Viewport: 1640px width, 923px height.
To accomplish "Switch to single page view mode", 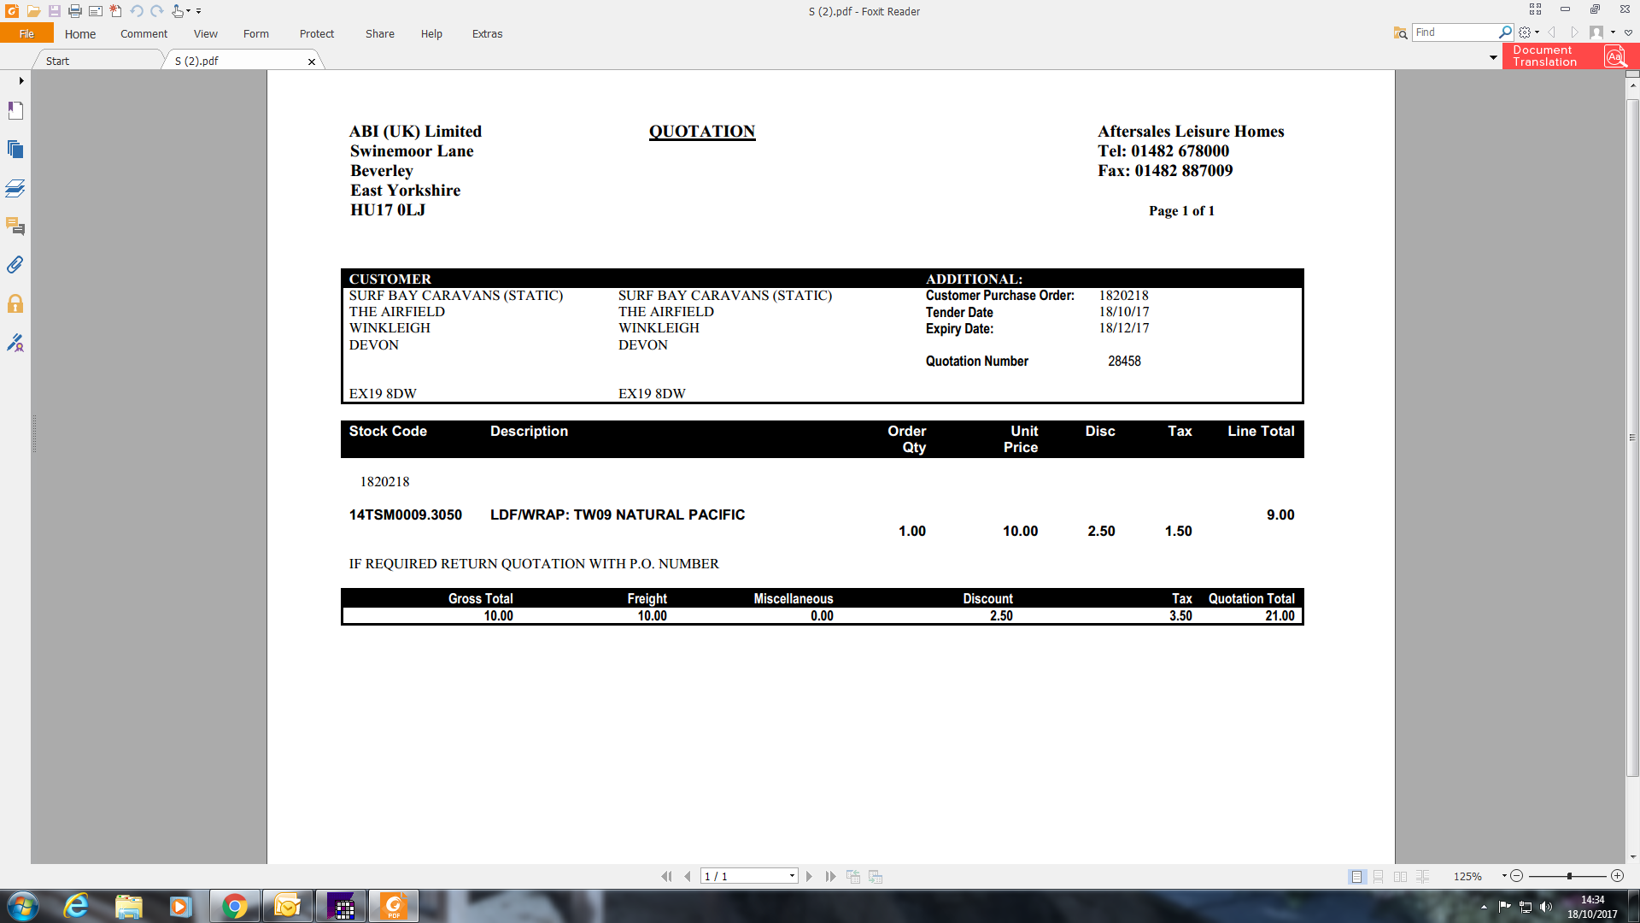I will click(x=1356, y=876).
